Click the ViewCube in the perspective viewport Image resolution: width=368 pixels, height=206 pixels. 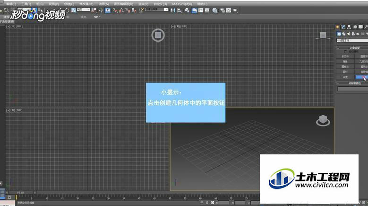[323, 121]
